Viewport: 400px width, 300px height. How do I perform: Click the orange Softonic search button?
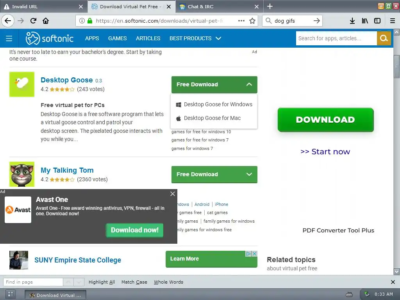coord(384,38)
